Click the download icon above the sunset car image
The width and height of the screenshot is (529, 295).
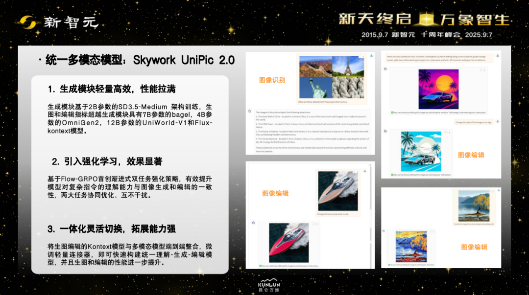pos(484,70)
